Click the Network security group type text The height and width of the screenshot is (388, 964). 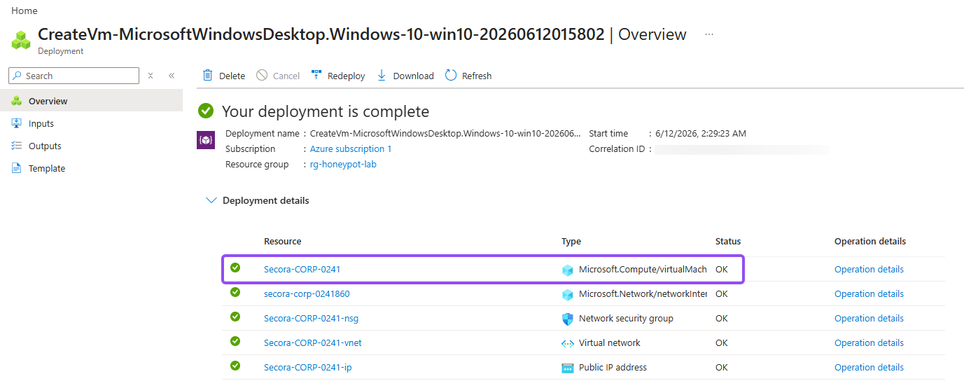click(626, 318)
